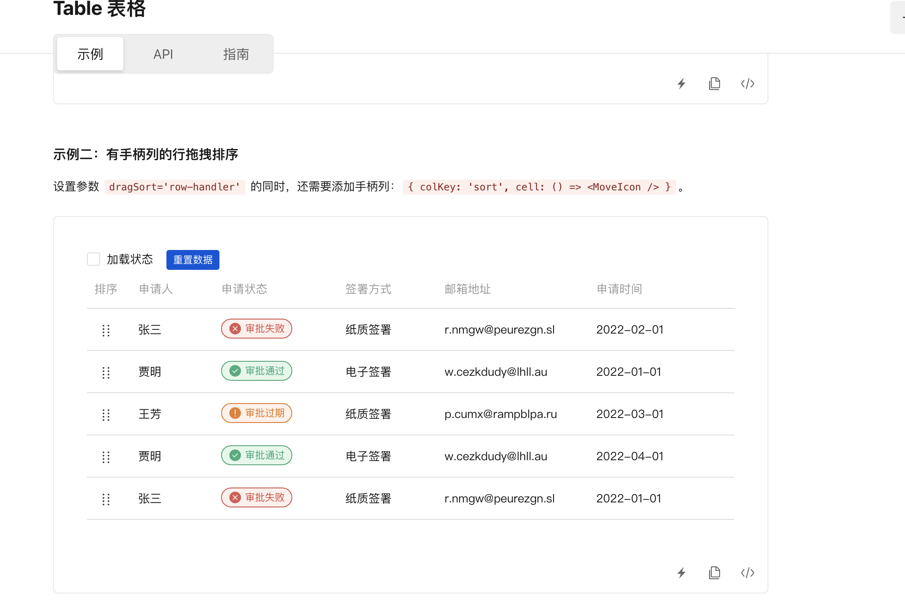
Task: Click the drag handle on 张三's first row
Action: click(x=106, y=330)
